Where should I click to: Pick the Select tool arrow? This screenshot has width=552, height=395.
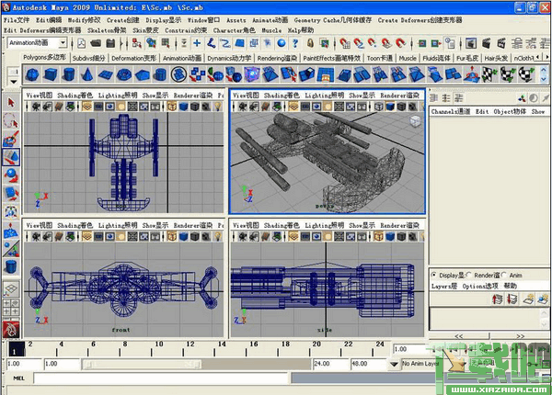[x=11, y=103]
